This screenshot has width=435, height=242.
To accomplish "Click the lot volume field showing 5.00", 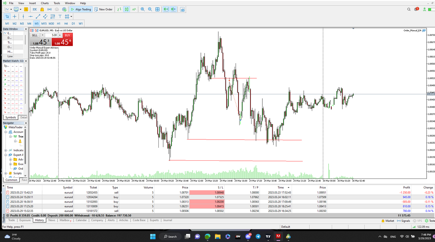I will 52,35.
